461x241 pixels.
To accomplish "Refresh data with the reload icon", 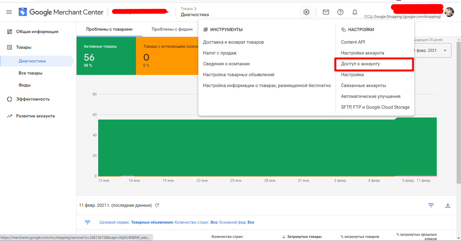I will click(157, 205).
